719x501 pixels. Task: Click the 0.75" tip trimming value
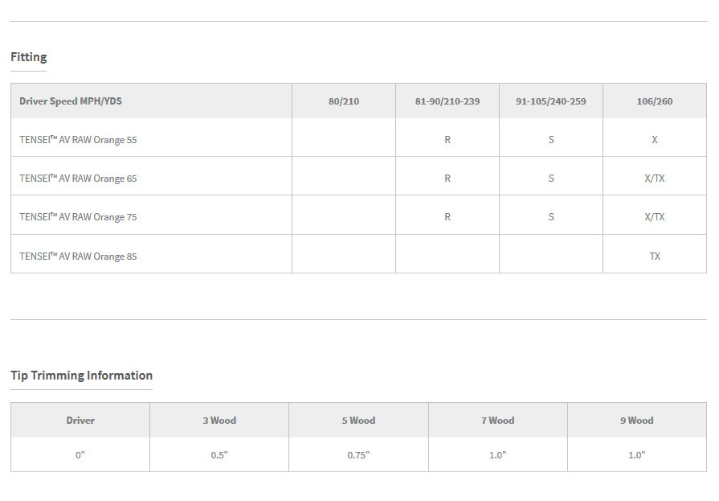click(358, 455)
